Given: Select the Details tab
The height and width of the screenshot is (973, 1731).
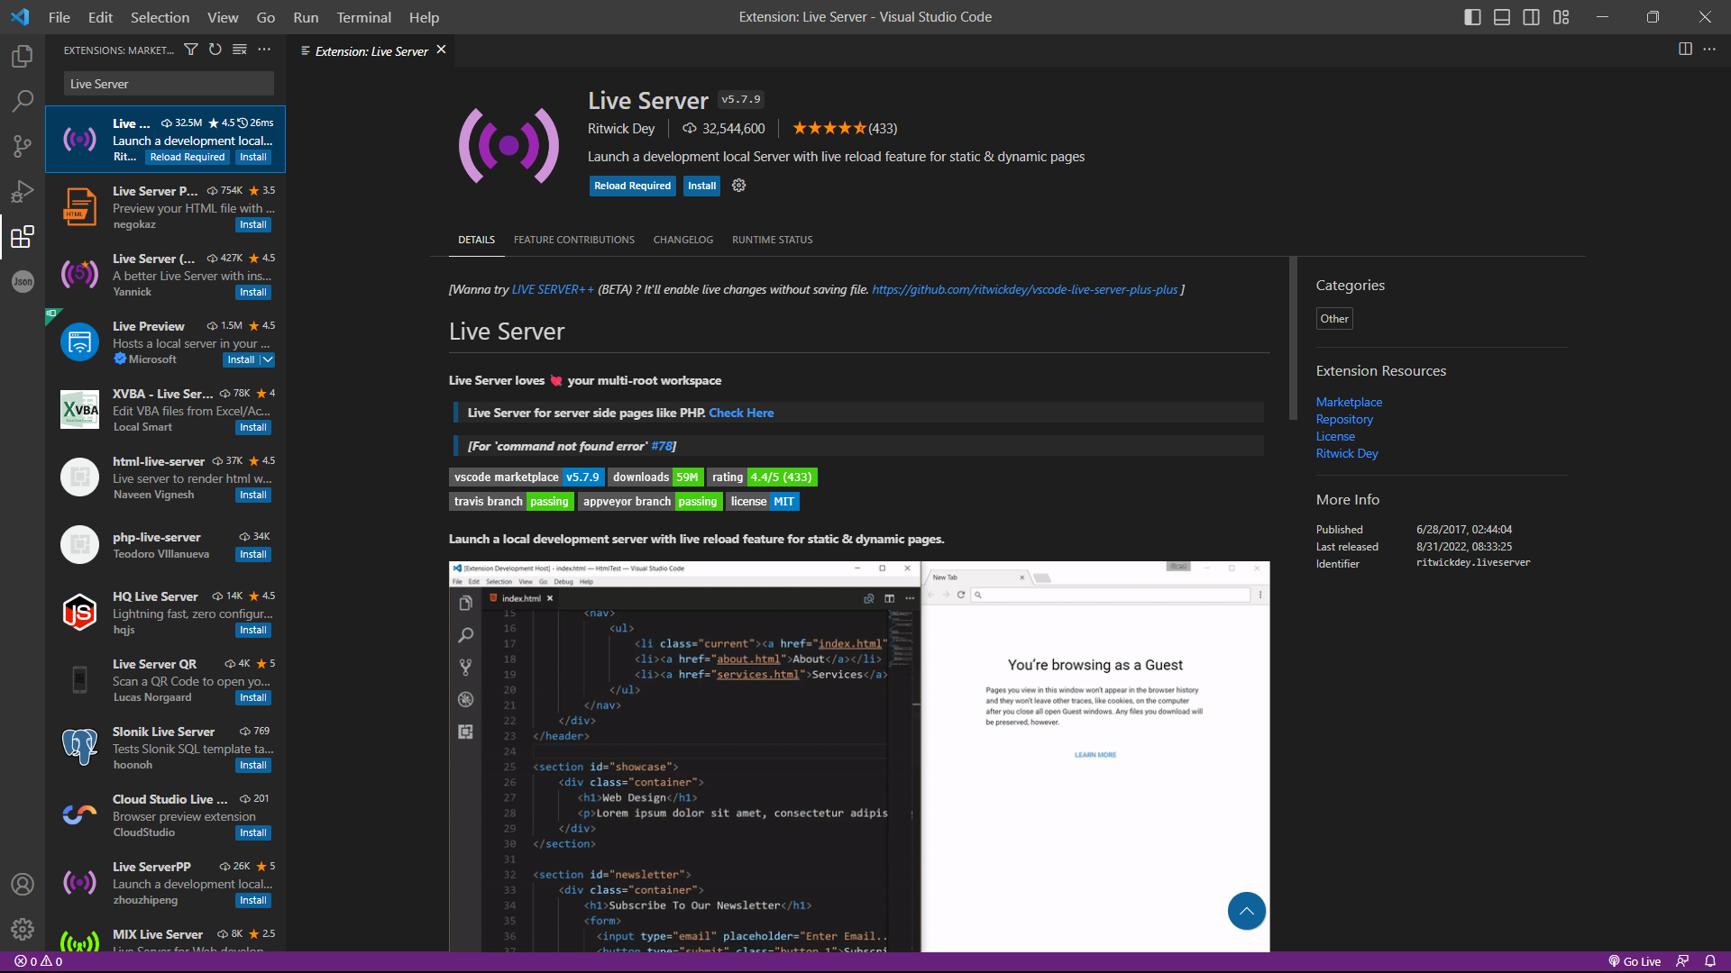Looking at the screenshot, I should click(476, 240).
